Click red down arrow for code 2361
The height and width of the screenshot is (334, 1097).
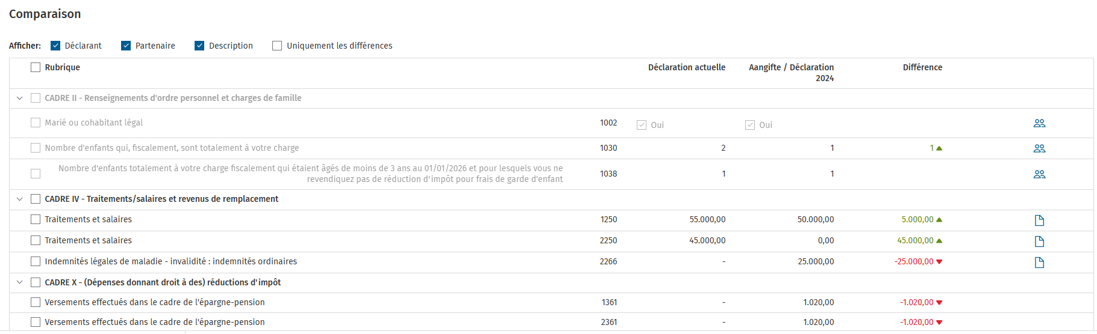pyautogui.click(x=939, y=323)
